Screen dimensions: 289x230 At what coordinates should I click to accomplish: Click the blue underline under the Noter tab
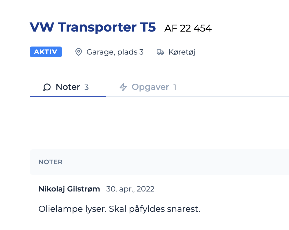[x=68, y=96]
